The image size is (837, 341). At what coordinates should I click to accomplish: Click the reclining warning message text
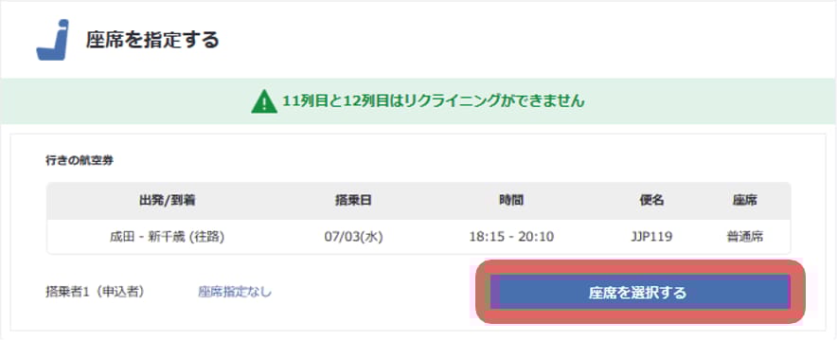(433, 100)
